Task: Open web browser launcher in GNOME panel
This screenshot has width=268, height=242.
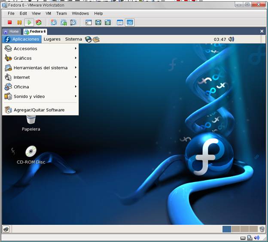Action: (88, 39)
